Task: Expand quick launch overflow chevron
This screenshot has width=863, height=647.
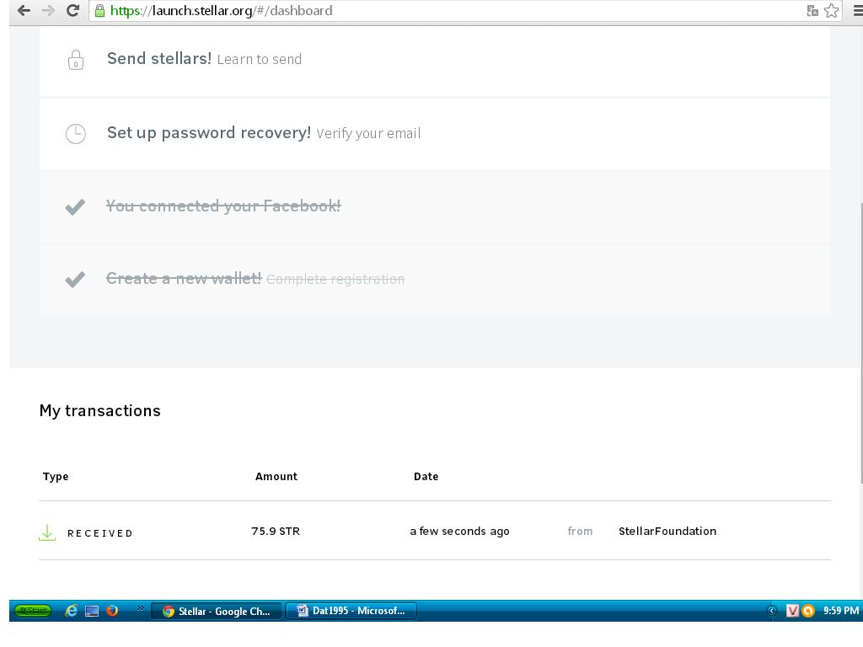Action: coord(140,608)
